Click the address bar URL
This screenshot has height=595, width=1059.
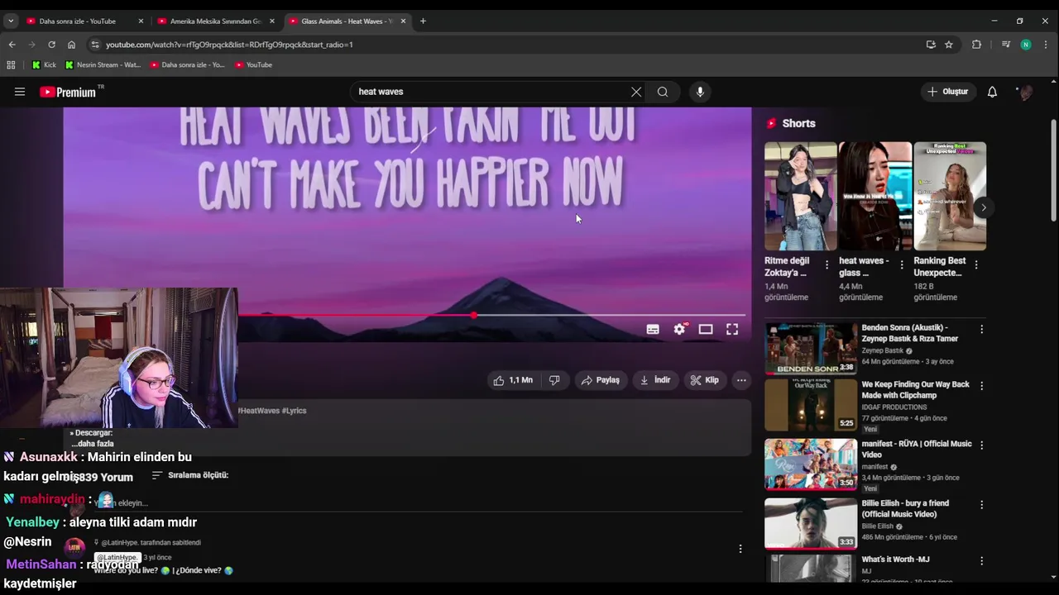click(x=229, y=45)
